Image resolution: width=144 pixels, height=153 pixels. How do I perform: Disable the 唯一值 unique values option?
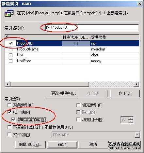[x=9, y=112]
